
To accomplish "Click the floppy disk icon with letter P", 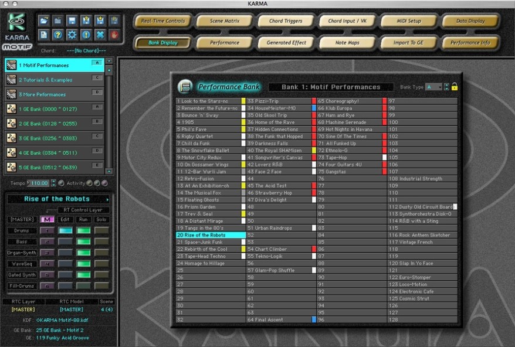I will pos(114,21).
